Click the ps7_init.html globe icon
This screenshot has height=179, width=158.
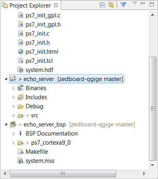tap(20, 52)
